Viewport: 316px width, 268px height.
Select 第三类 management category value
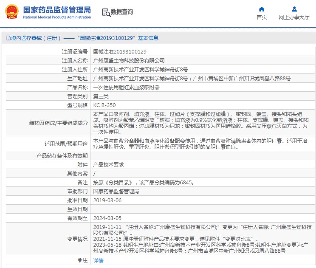pyautogui.click(x=101, y=96)
